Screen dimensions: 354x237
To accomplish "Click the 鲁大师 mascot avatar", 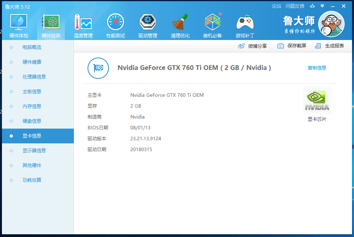I will click(331, 24).
